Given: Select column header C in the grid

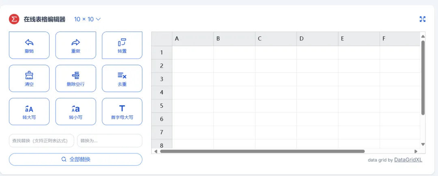Looking at the screenshot, I should click(276, 39).
